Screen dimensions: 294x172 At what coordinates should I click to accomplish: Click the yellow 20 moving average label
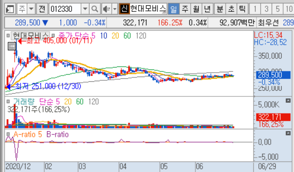pyautogui.click(x=115, y=36)
